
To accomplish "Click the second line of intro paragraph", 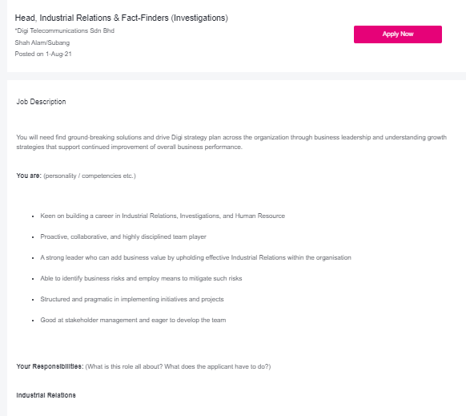I will click(129, 147).
